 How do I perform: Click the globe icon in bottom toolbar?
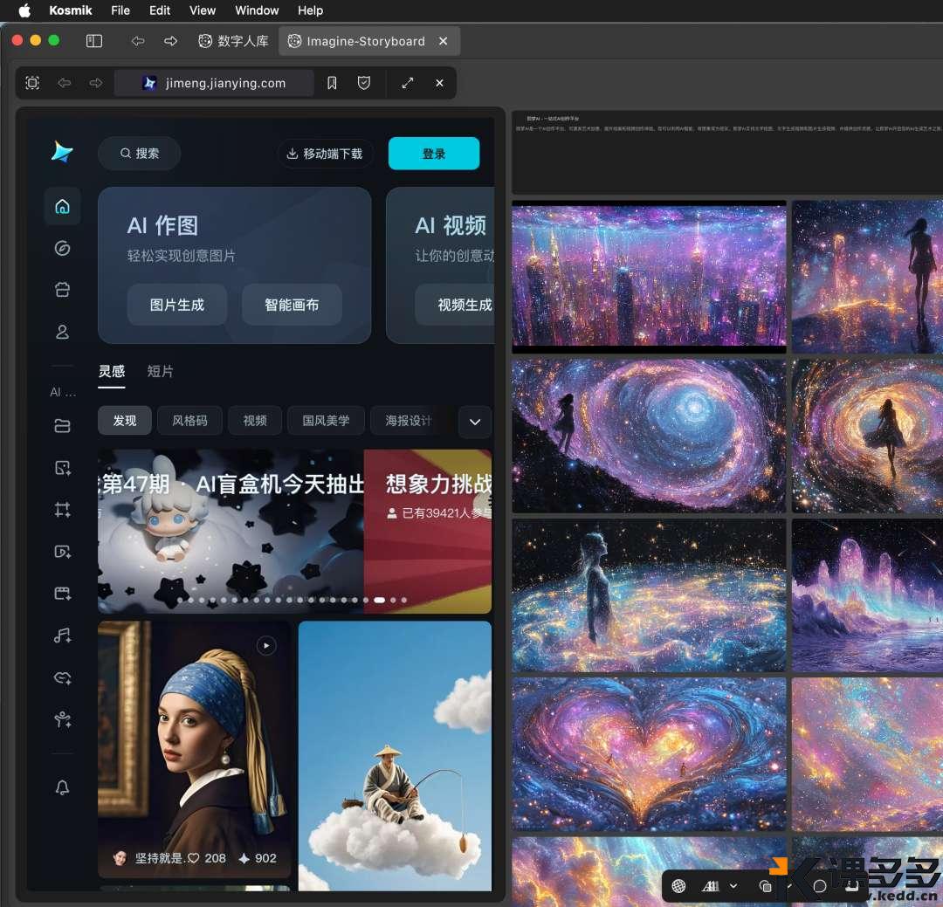(x=679, y=886)
